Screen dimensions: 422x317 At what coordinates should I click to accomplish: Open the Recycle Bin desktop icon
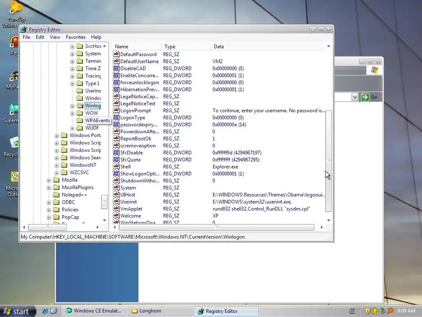(12, 147)
